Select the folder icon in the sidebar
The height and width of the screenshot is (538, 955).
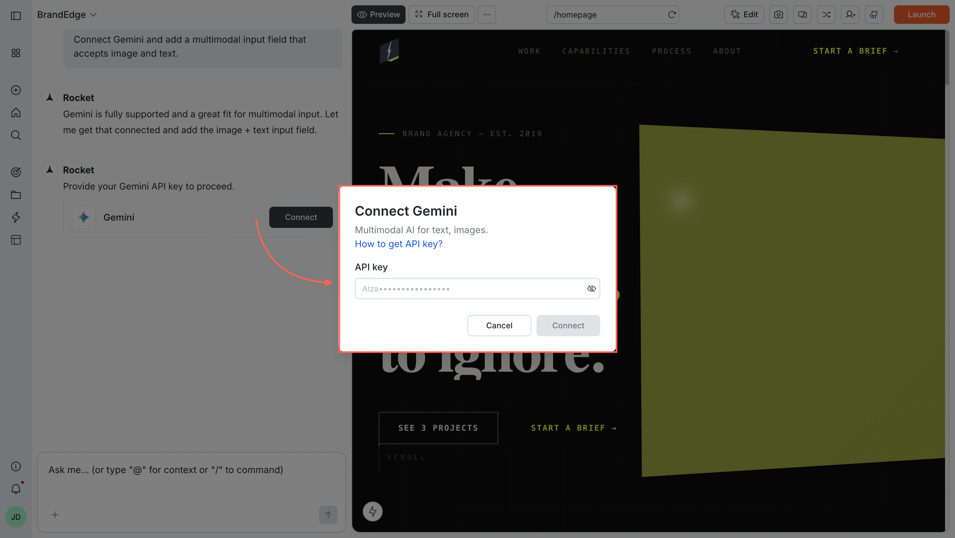coord(16,195)
